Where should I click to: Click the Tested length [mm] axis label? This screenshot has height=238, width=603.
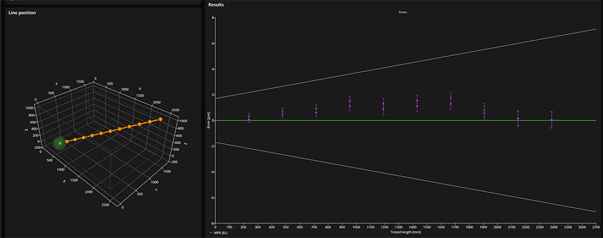405,231
